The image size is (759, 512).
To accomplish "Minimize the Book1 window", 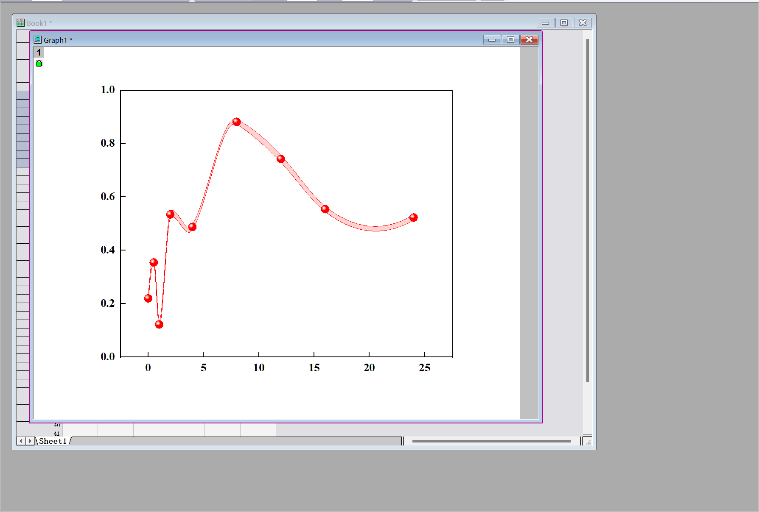I will pos(546,23).
